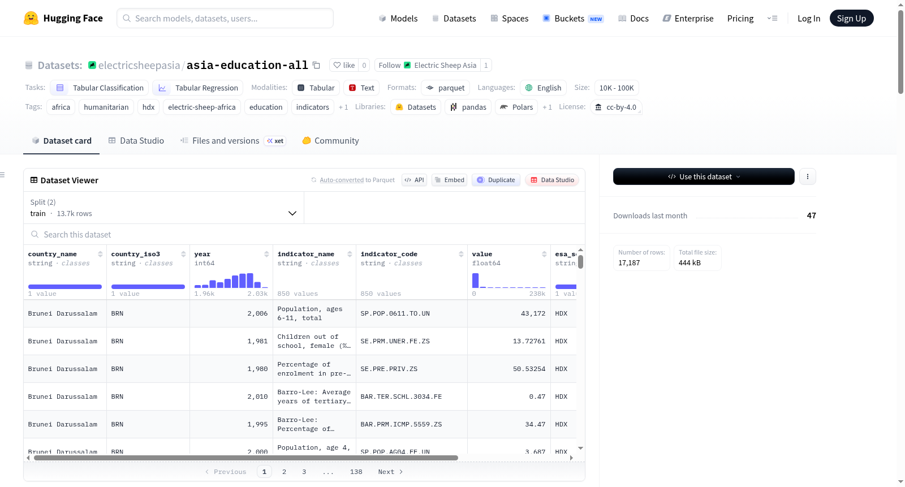Copy dataset name with copy icon

click(x=316, y=66)
